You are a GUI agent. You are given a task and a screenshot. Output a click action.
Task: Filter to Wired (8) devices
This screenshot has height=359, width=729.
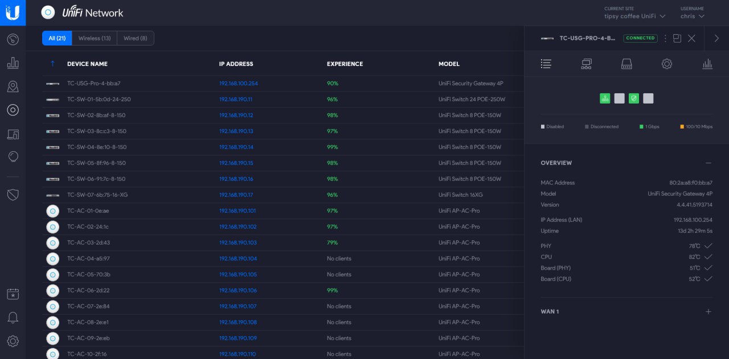pyautogui.click(x=136, y=38)
